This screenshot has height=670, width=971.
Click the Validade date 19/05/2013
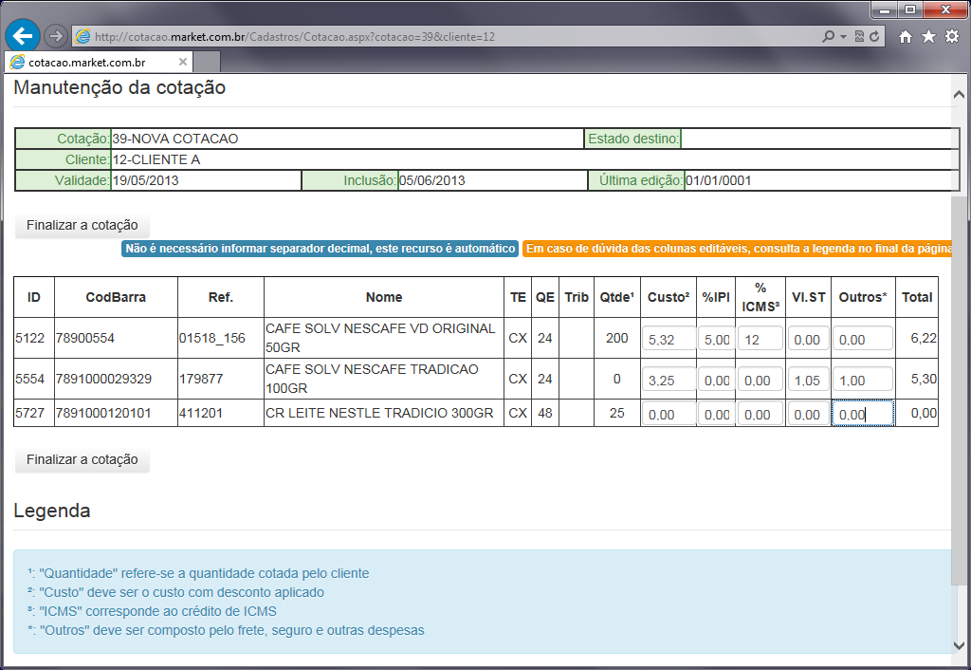click(x=145, y=181)
